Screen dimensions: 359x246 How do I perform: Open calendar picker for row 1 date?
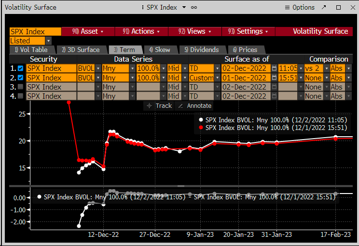[x=274, y=68]
